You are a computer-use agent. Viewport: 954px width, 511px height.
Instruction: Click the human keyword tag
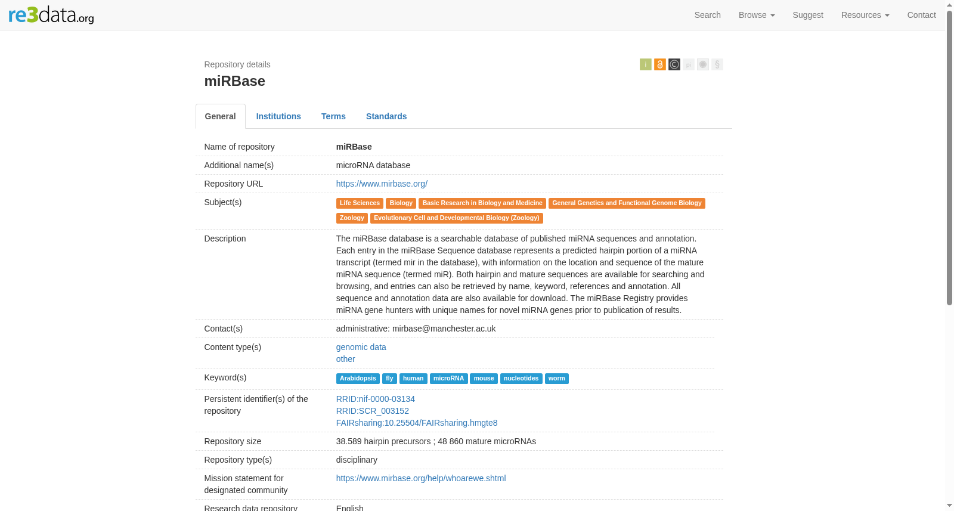point(413,379)
